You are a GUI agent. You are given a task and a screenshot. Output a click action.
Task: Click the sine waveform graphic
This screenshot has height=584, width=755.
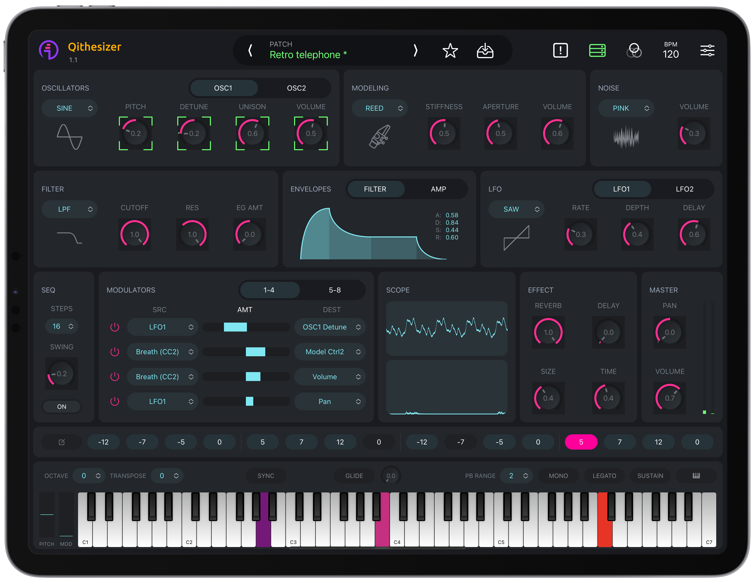pos(69,136)
